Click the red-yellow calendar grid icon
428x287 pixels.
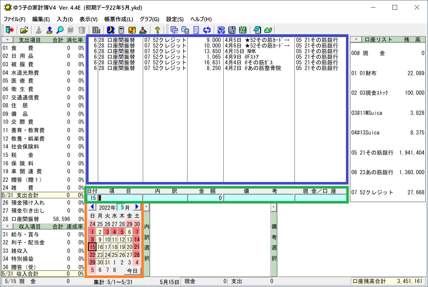132,30
